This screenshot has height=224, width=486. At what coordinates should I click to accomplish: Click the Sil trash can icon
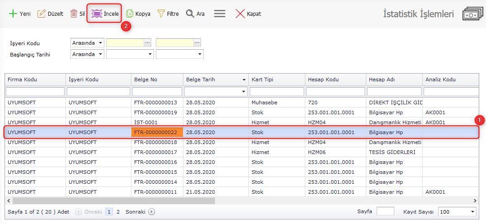(x=74, y=14)
